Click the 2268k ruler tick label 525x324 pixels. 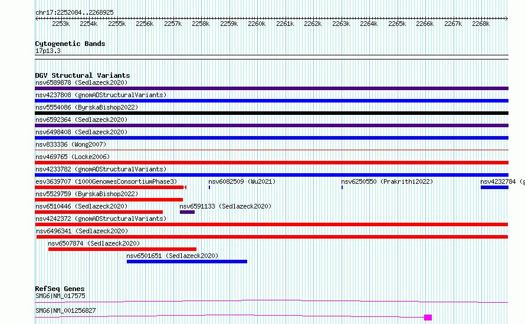481,24
